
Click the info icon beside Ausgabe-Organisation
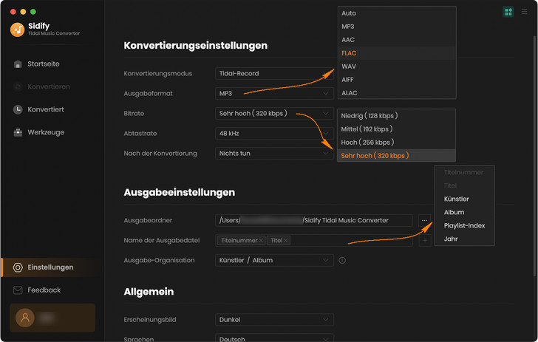[342, 260]
